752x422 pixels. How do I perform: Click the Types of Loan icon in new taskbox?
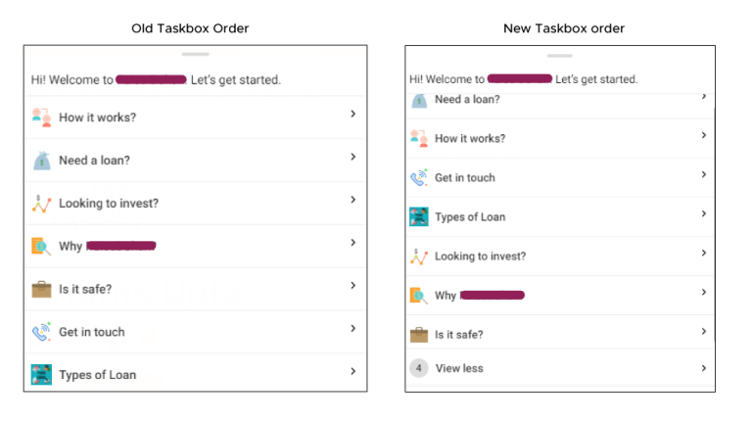pos(419,216)
